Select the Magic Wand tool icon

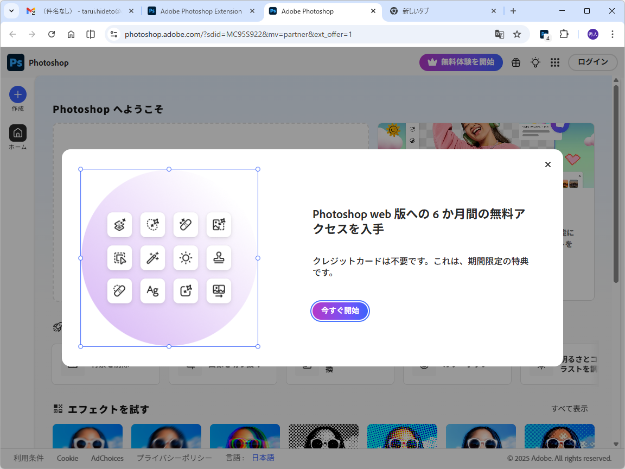pos(152,258)
